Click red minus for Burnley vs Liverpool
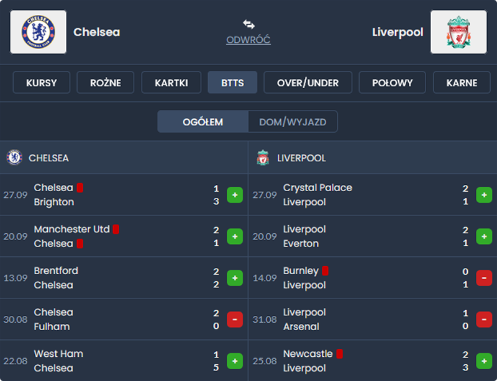 click(x=484, y=278)
